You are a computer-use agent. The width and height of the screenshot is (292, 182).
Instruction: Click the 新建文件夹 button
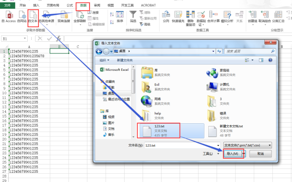(125, 60)
